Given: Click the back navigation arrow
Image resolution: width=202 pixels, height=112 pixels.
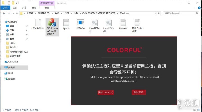Looking at the screenshot, I should [4, 13].
